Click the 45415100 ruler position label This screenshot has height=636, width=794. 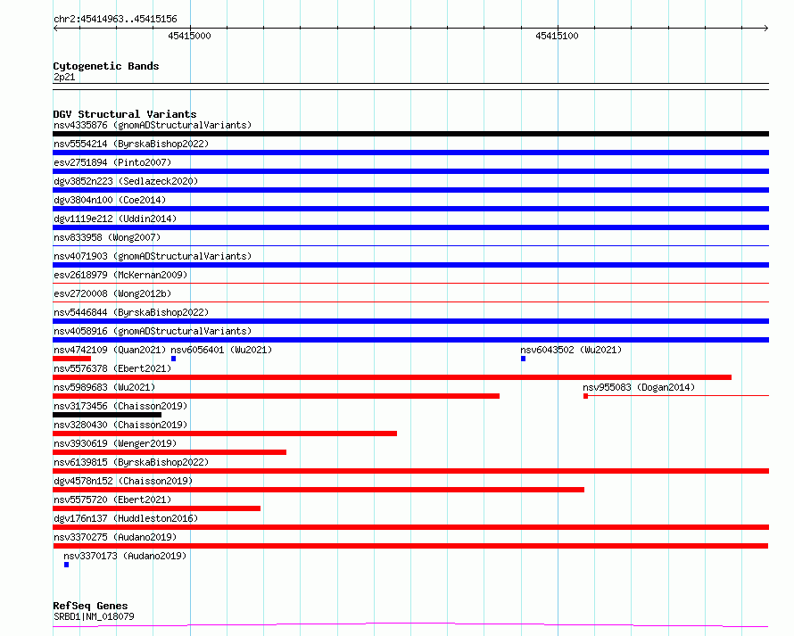pos(557,36)
